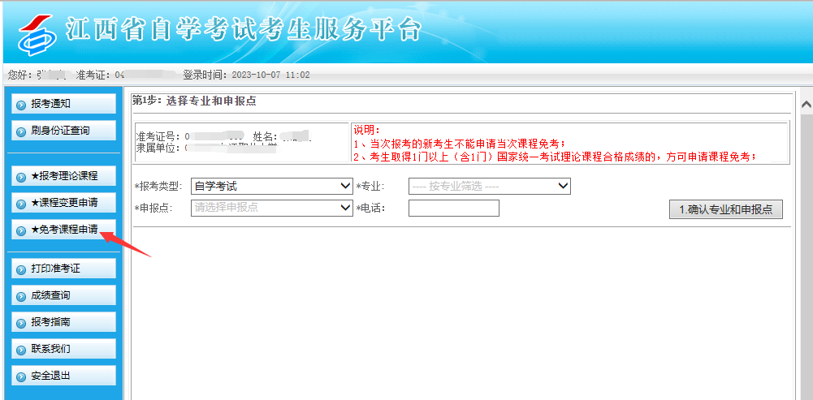Click the arrow icon beside 成绩查询
This screenshot has height=400, width=813.
coord(21,296)
